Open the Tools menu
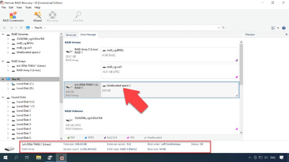The image size is (289, 162). [28, 7]
